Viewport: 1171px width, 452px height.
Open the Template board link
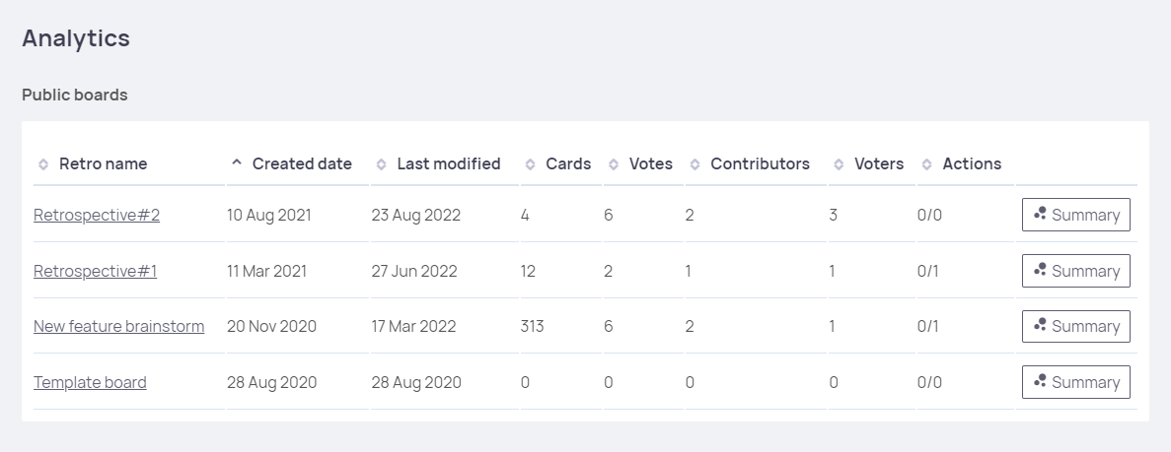point(90,382)
